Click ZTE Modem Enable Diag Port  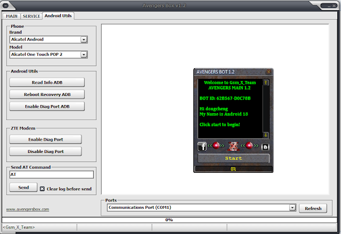coord(45,140)
